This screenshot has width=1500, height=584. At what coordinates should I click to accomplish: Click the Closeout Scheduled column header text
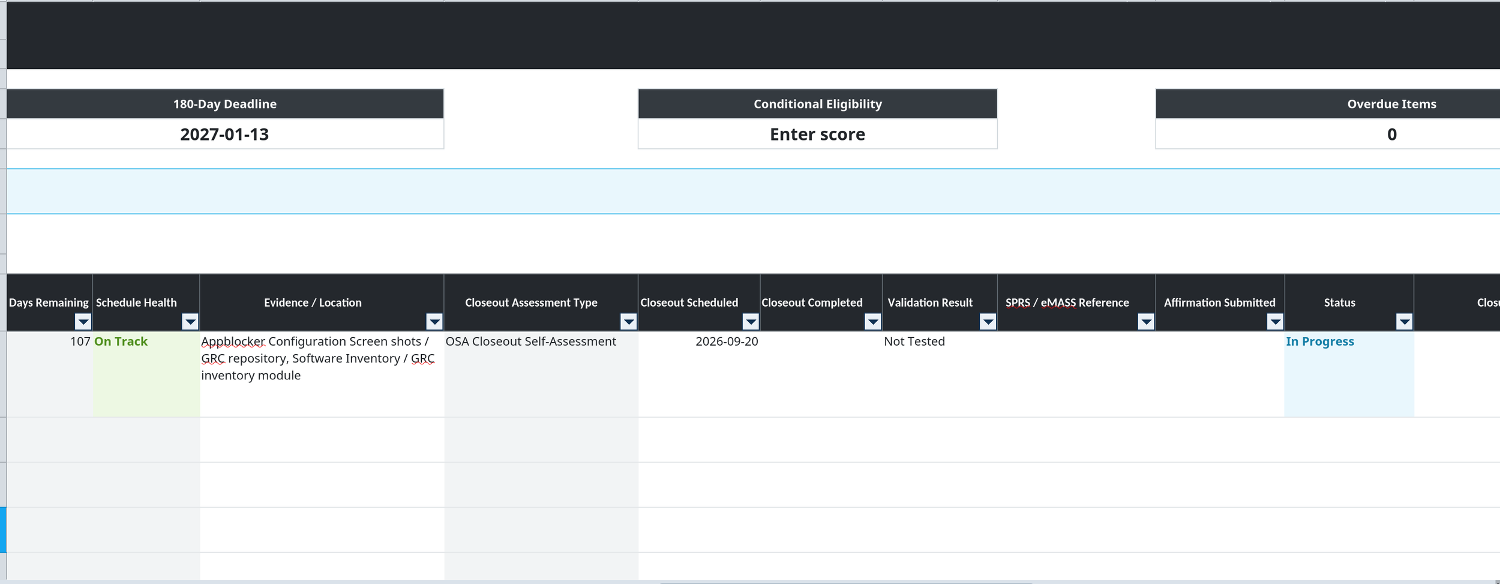pyautogui.click(x=689, y=303)
